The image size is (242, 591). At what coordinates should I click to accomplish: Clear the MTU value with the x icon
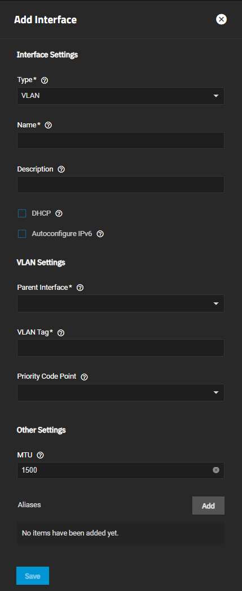pos(215,470)
